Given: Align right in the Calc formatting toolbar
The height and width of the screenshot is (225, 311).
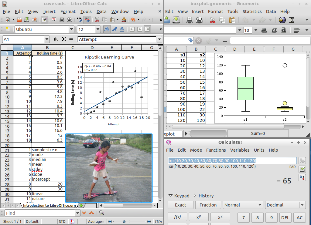Looking at the screenshot, I should coord(147,29).
